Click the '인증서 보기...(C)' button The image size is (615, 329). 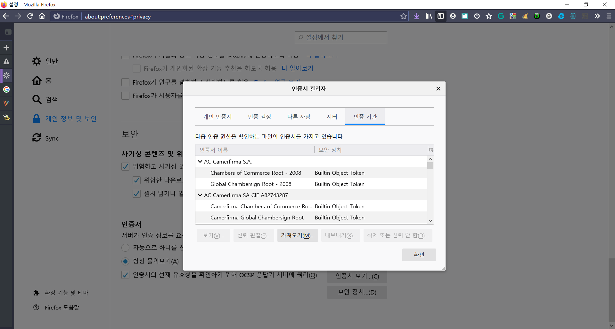tap(357, 276)
